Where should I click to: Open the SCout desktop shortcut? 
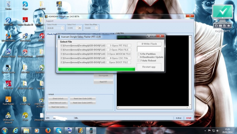(x=25, y=117)
